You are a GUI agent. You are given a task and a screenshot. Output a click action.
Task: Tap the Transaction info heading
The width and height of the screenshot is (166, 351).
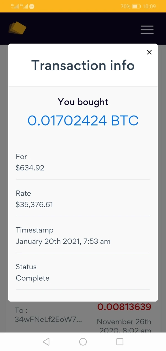[83, 65]
